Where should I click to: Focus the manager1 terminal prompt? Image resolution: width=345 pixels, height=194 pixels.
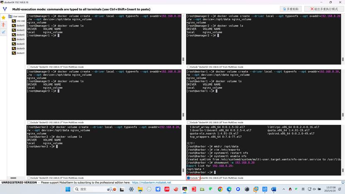point(43,36)
